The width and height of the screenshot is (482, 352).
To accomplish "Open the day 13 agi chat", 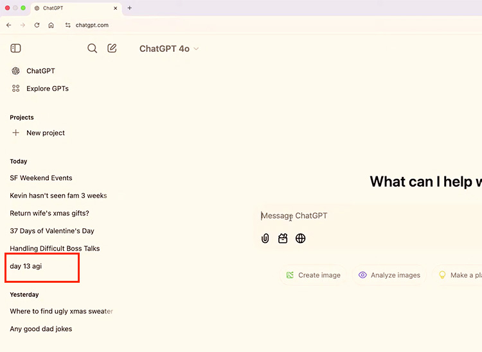I will [26, 266].
